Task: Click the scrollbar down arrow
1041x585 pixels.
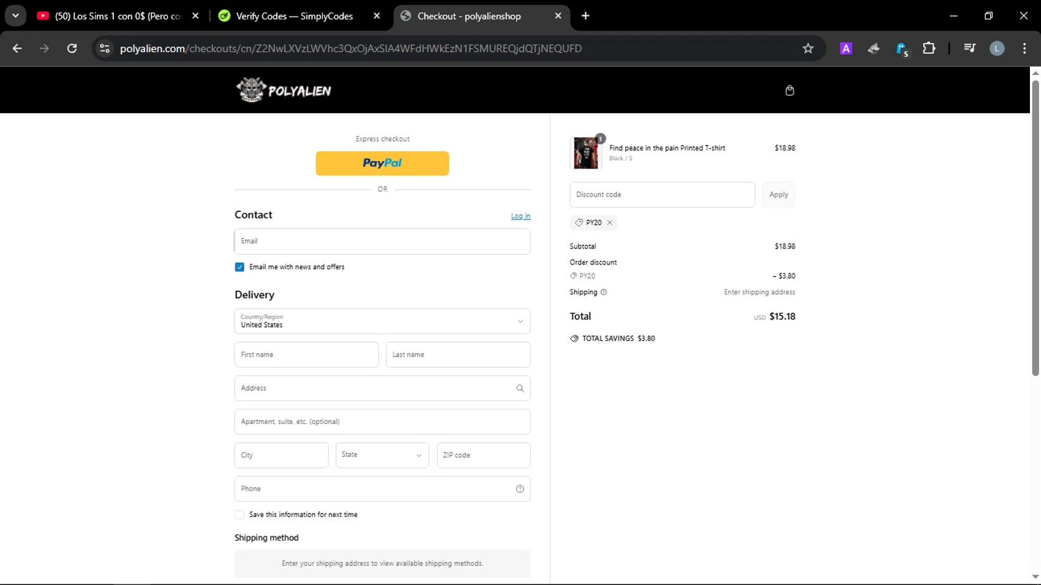Action: (1035, 577)
